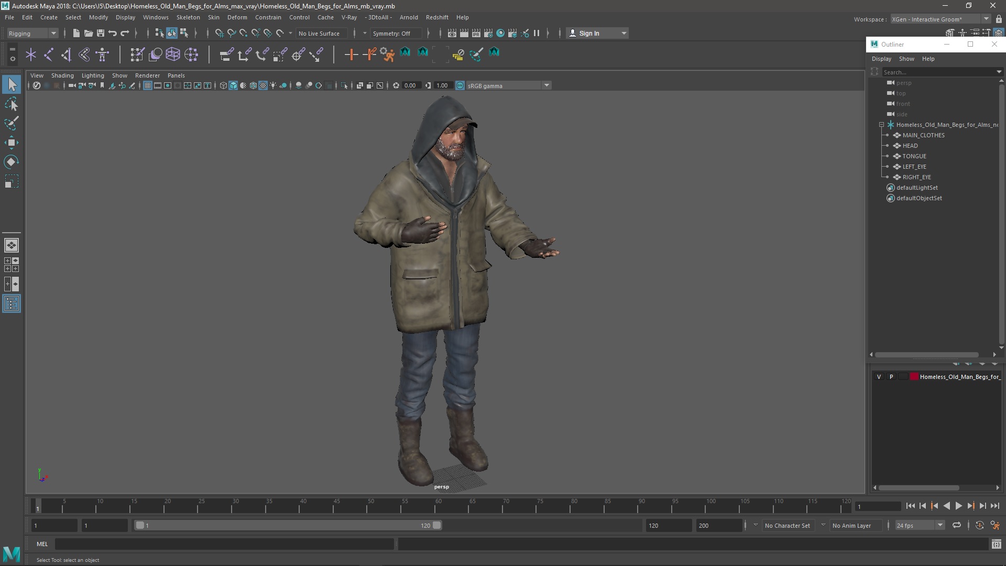Viewport: 1006px width, 566px height.
Task: Open the sRGB gamma view transform dropdown
Action: (546, 85)
